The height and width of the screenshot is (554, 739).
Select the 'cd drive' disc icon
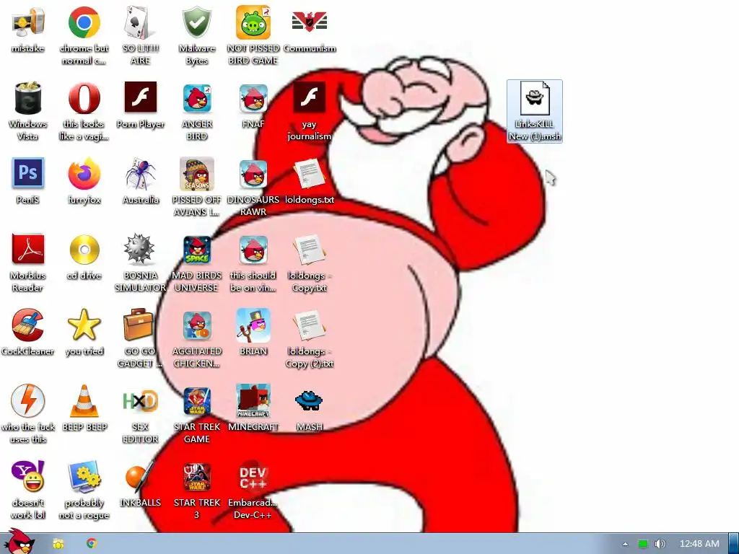pyautogui.click(x=84, y=250)
